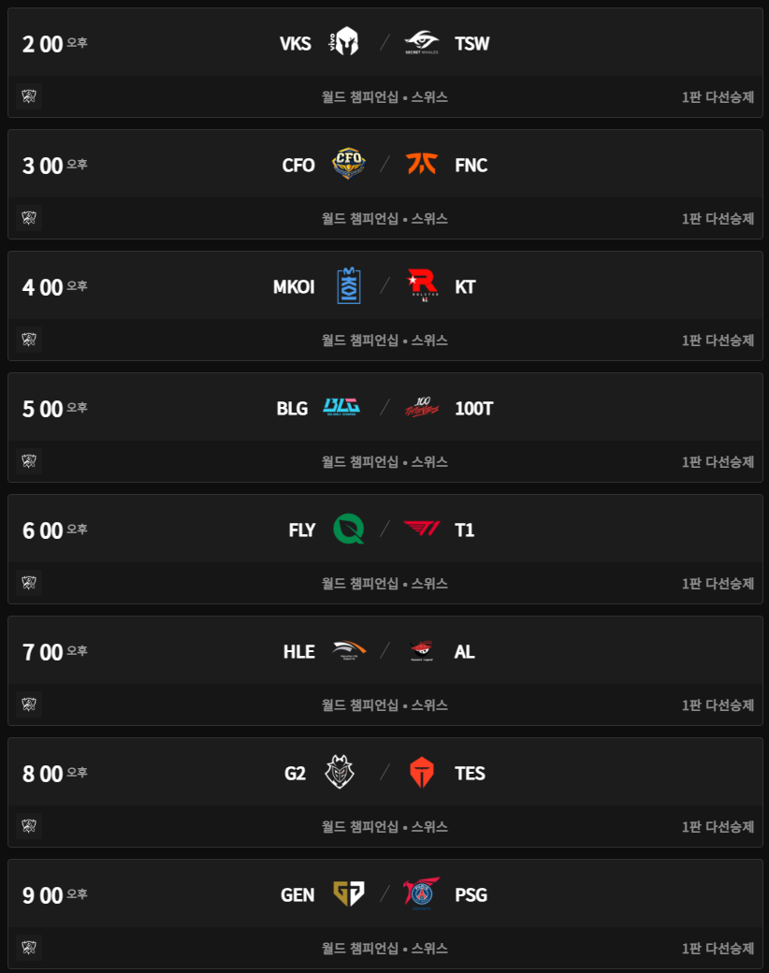Click the orange Fnatic logo
769x973 pixels.
pos(422,165)
